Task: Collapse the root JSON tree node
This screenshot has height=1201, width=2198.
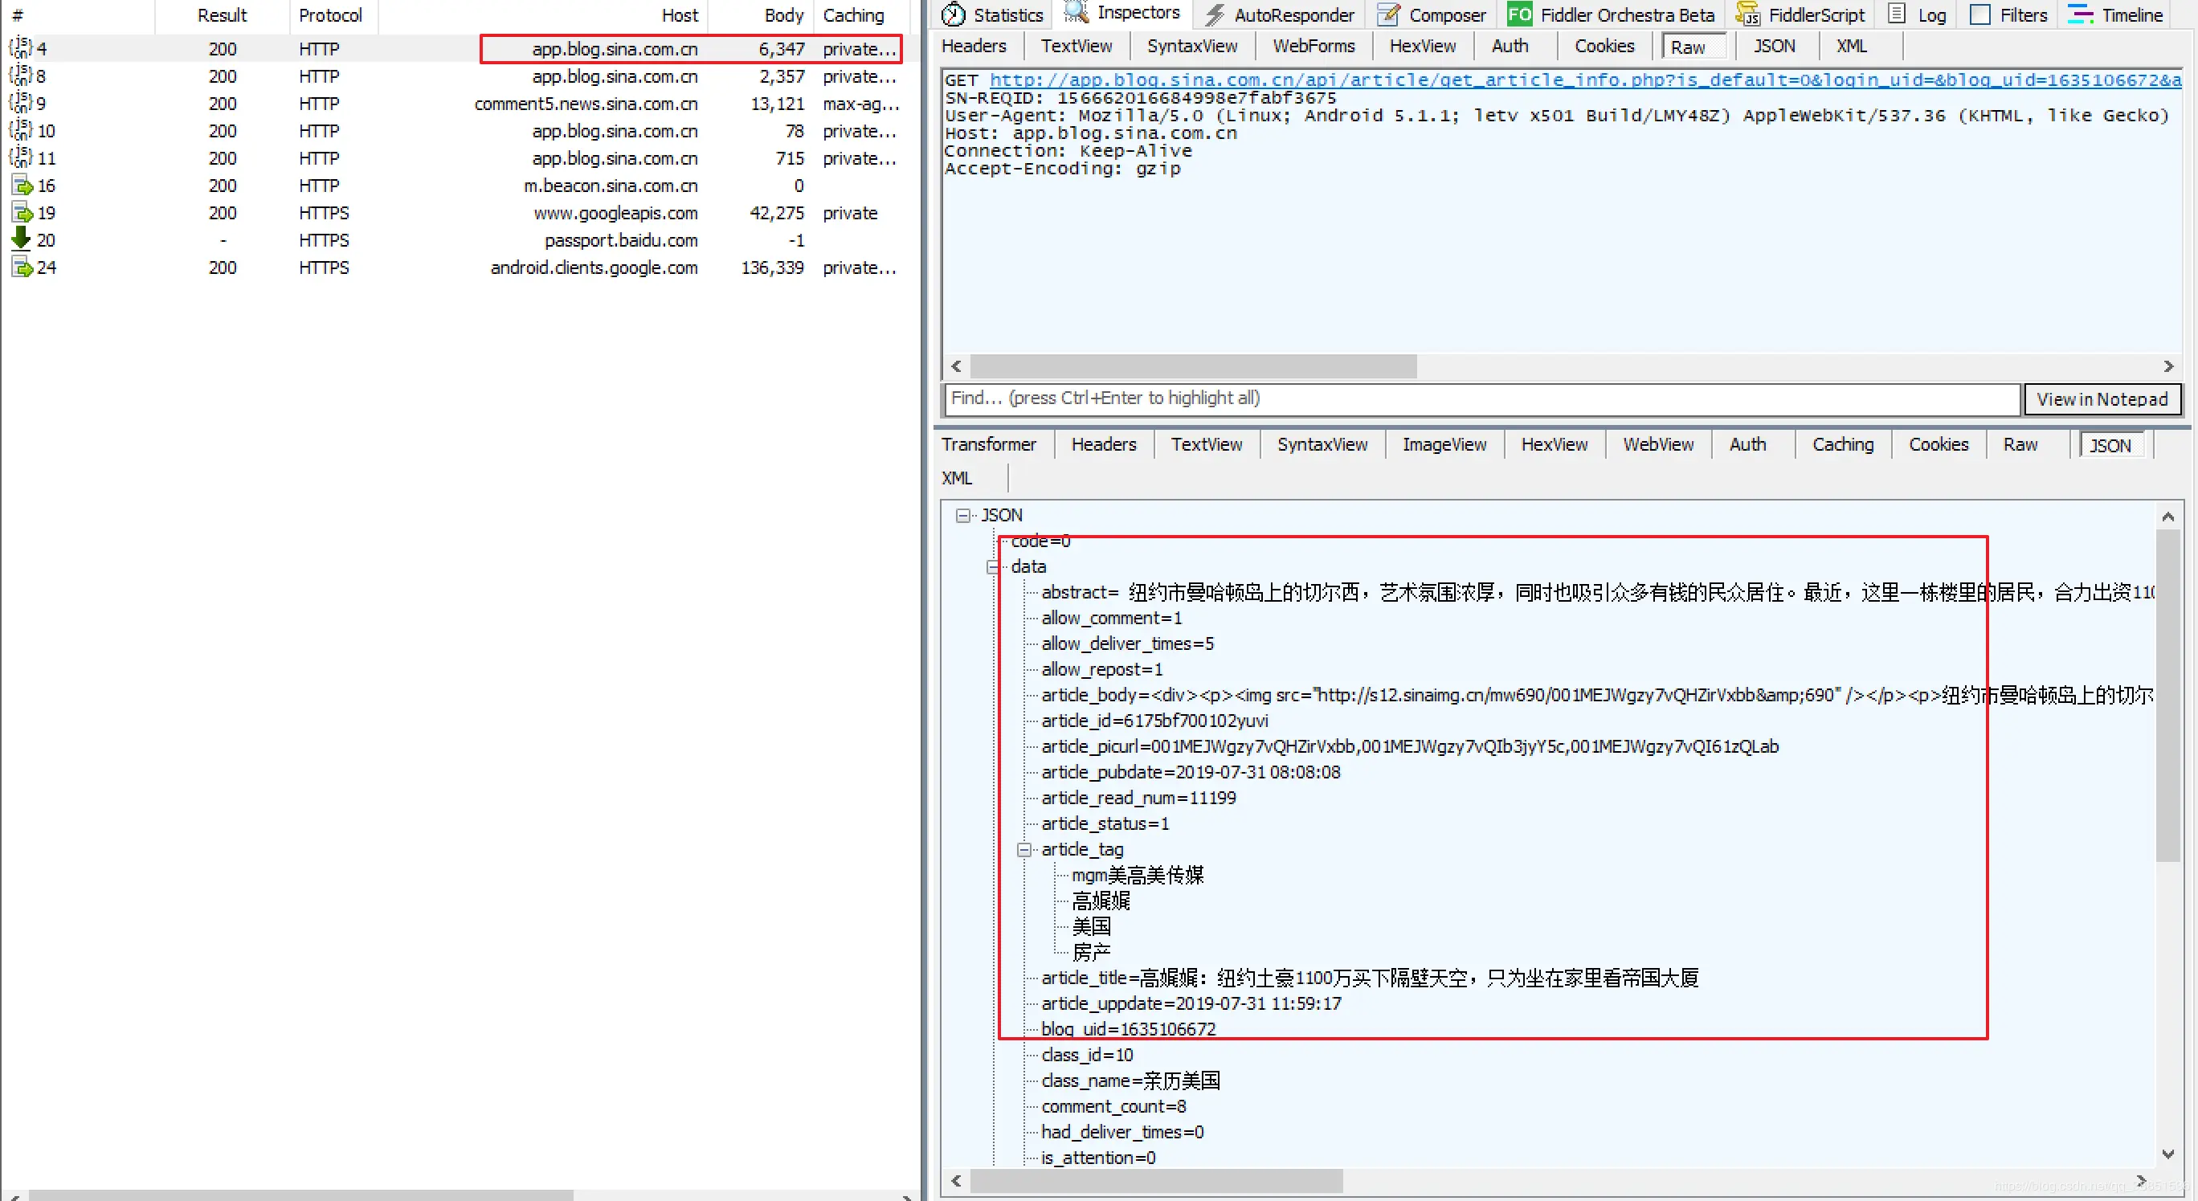Action: click(x=963, y=515)
